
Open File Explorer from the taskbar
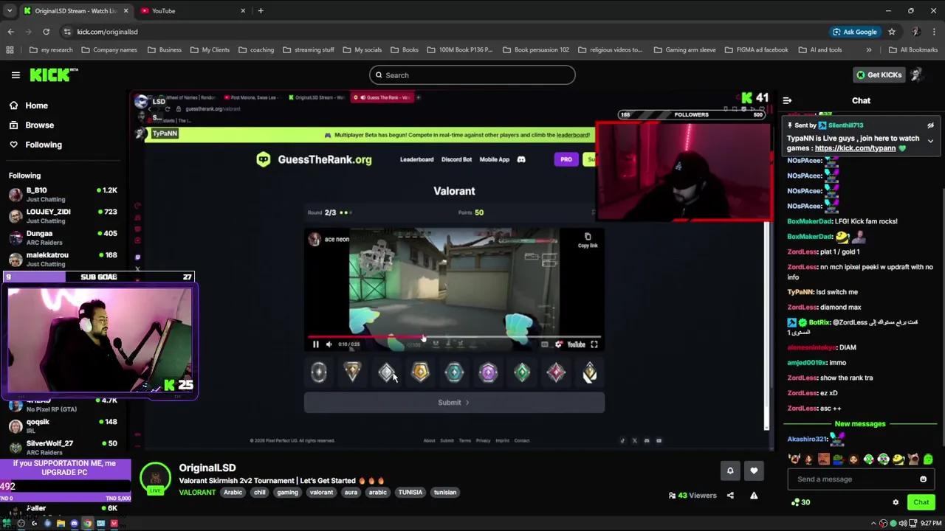tap(61, 524)
